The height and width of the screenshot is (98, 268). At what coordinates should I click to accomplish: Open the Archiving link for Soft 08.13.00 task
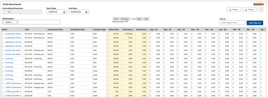coord(9,67)
